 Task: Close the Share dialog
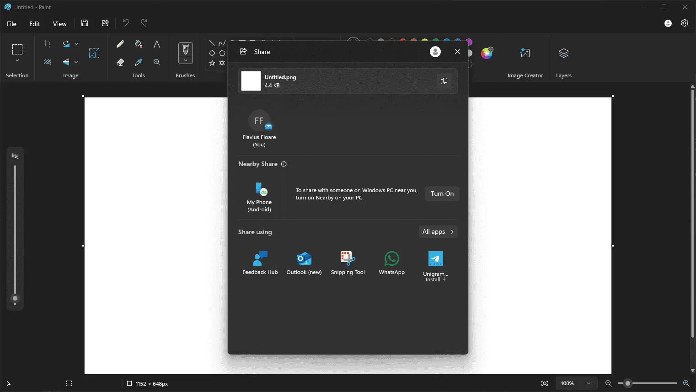point(457,52)
